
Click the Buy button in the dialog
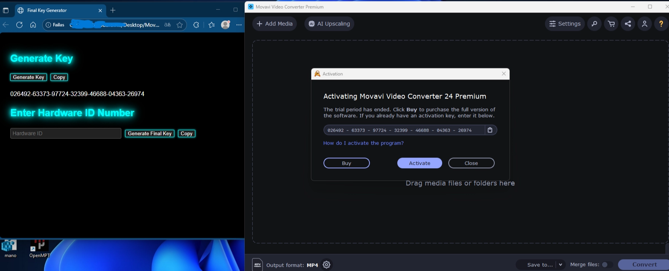346,163
